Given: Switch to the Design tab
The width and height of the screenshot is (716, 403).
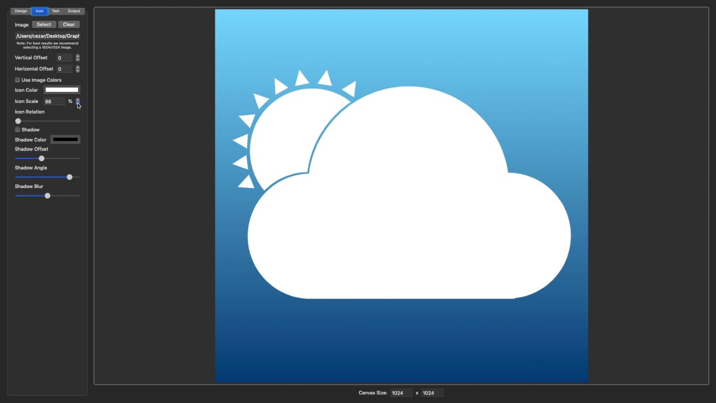Looking at the screenshot, I should click(x=21, y=11).
